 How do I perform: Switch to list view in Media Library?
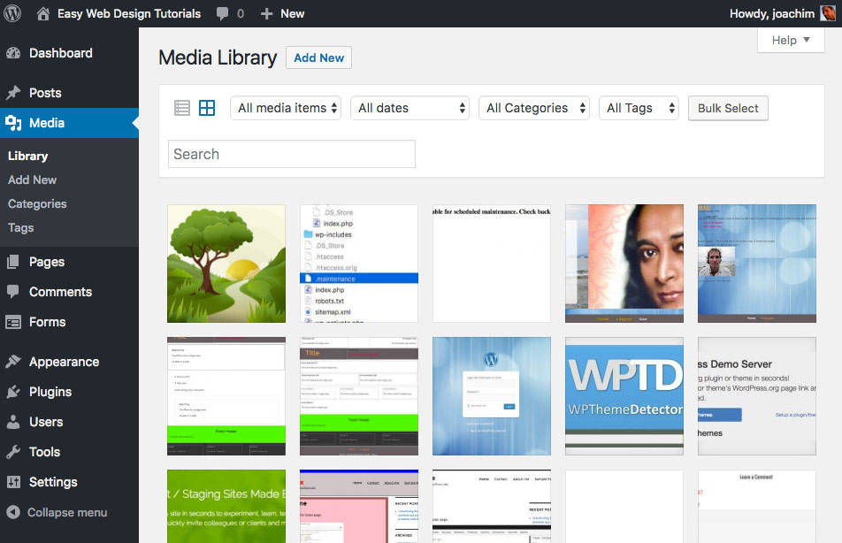point(182,107)
